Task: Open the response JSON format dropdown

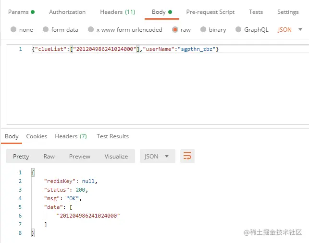Action: click(x=158, y=156)
